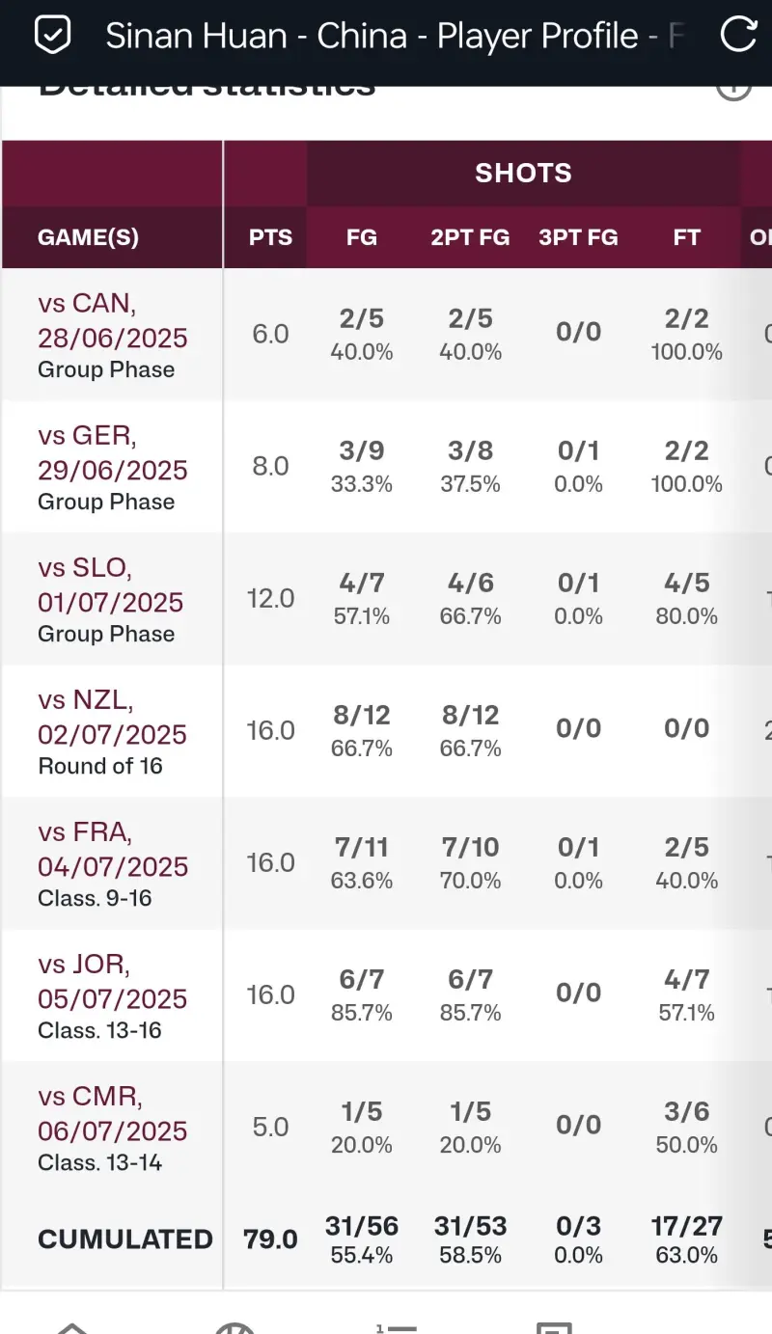Click the 2PT FG column header

tap(470, 237)
